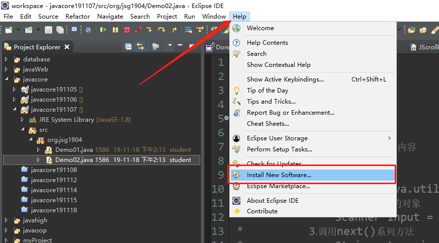Collapse the javacore191107 project
This screenshot has height=243, width=439.
click(x=14, y=110)
